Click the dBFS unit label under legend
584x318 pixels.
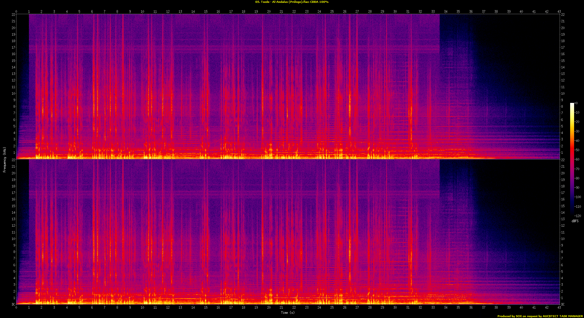pyautogui.click(x=575, y=221)
